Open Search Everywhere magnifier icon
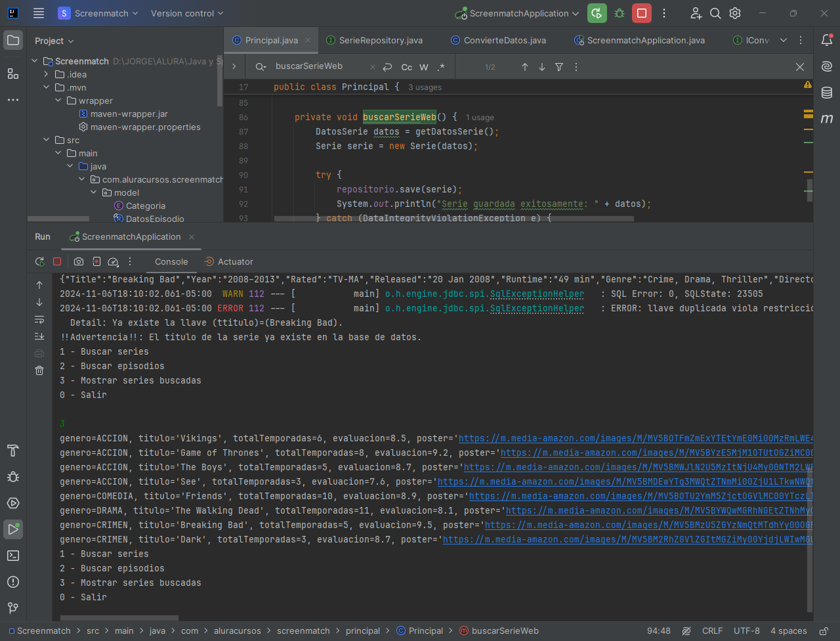The height and width of the screenshot is (641, 840). point(715,13)
